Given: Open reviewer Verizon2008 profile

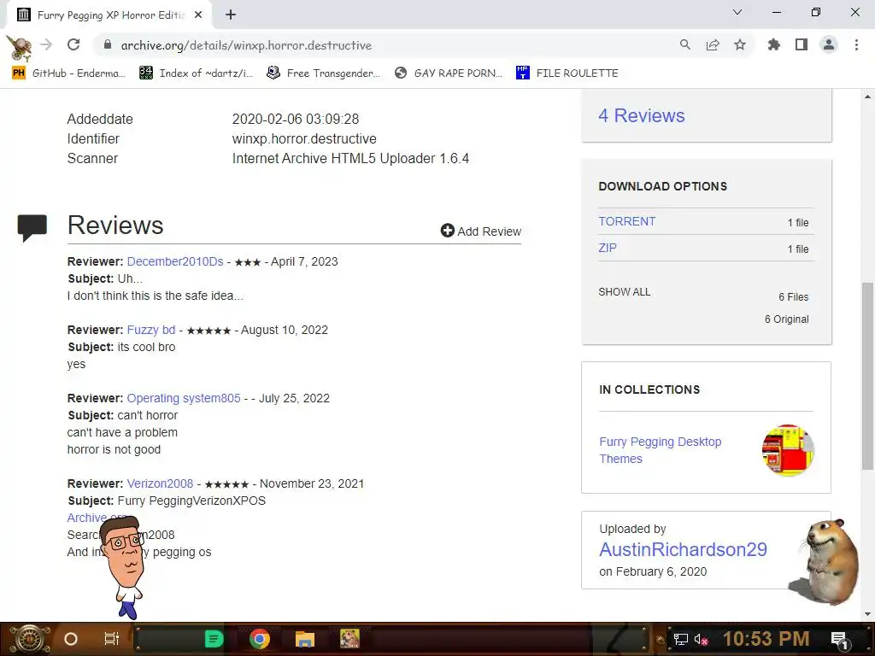Looking at the screenshot, I should click(160, 483).
